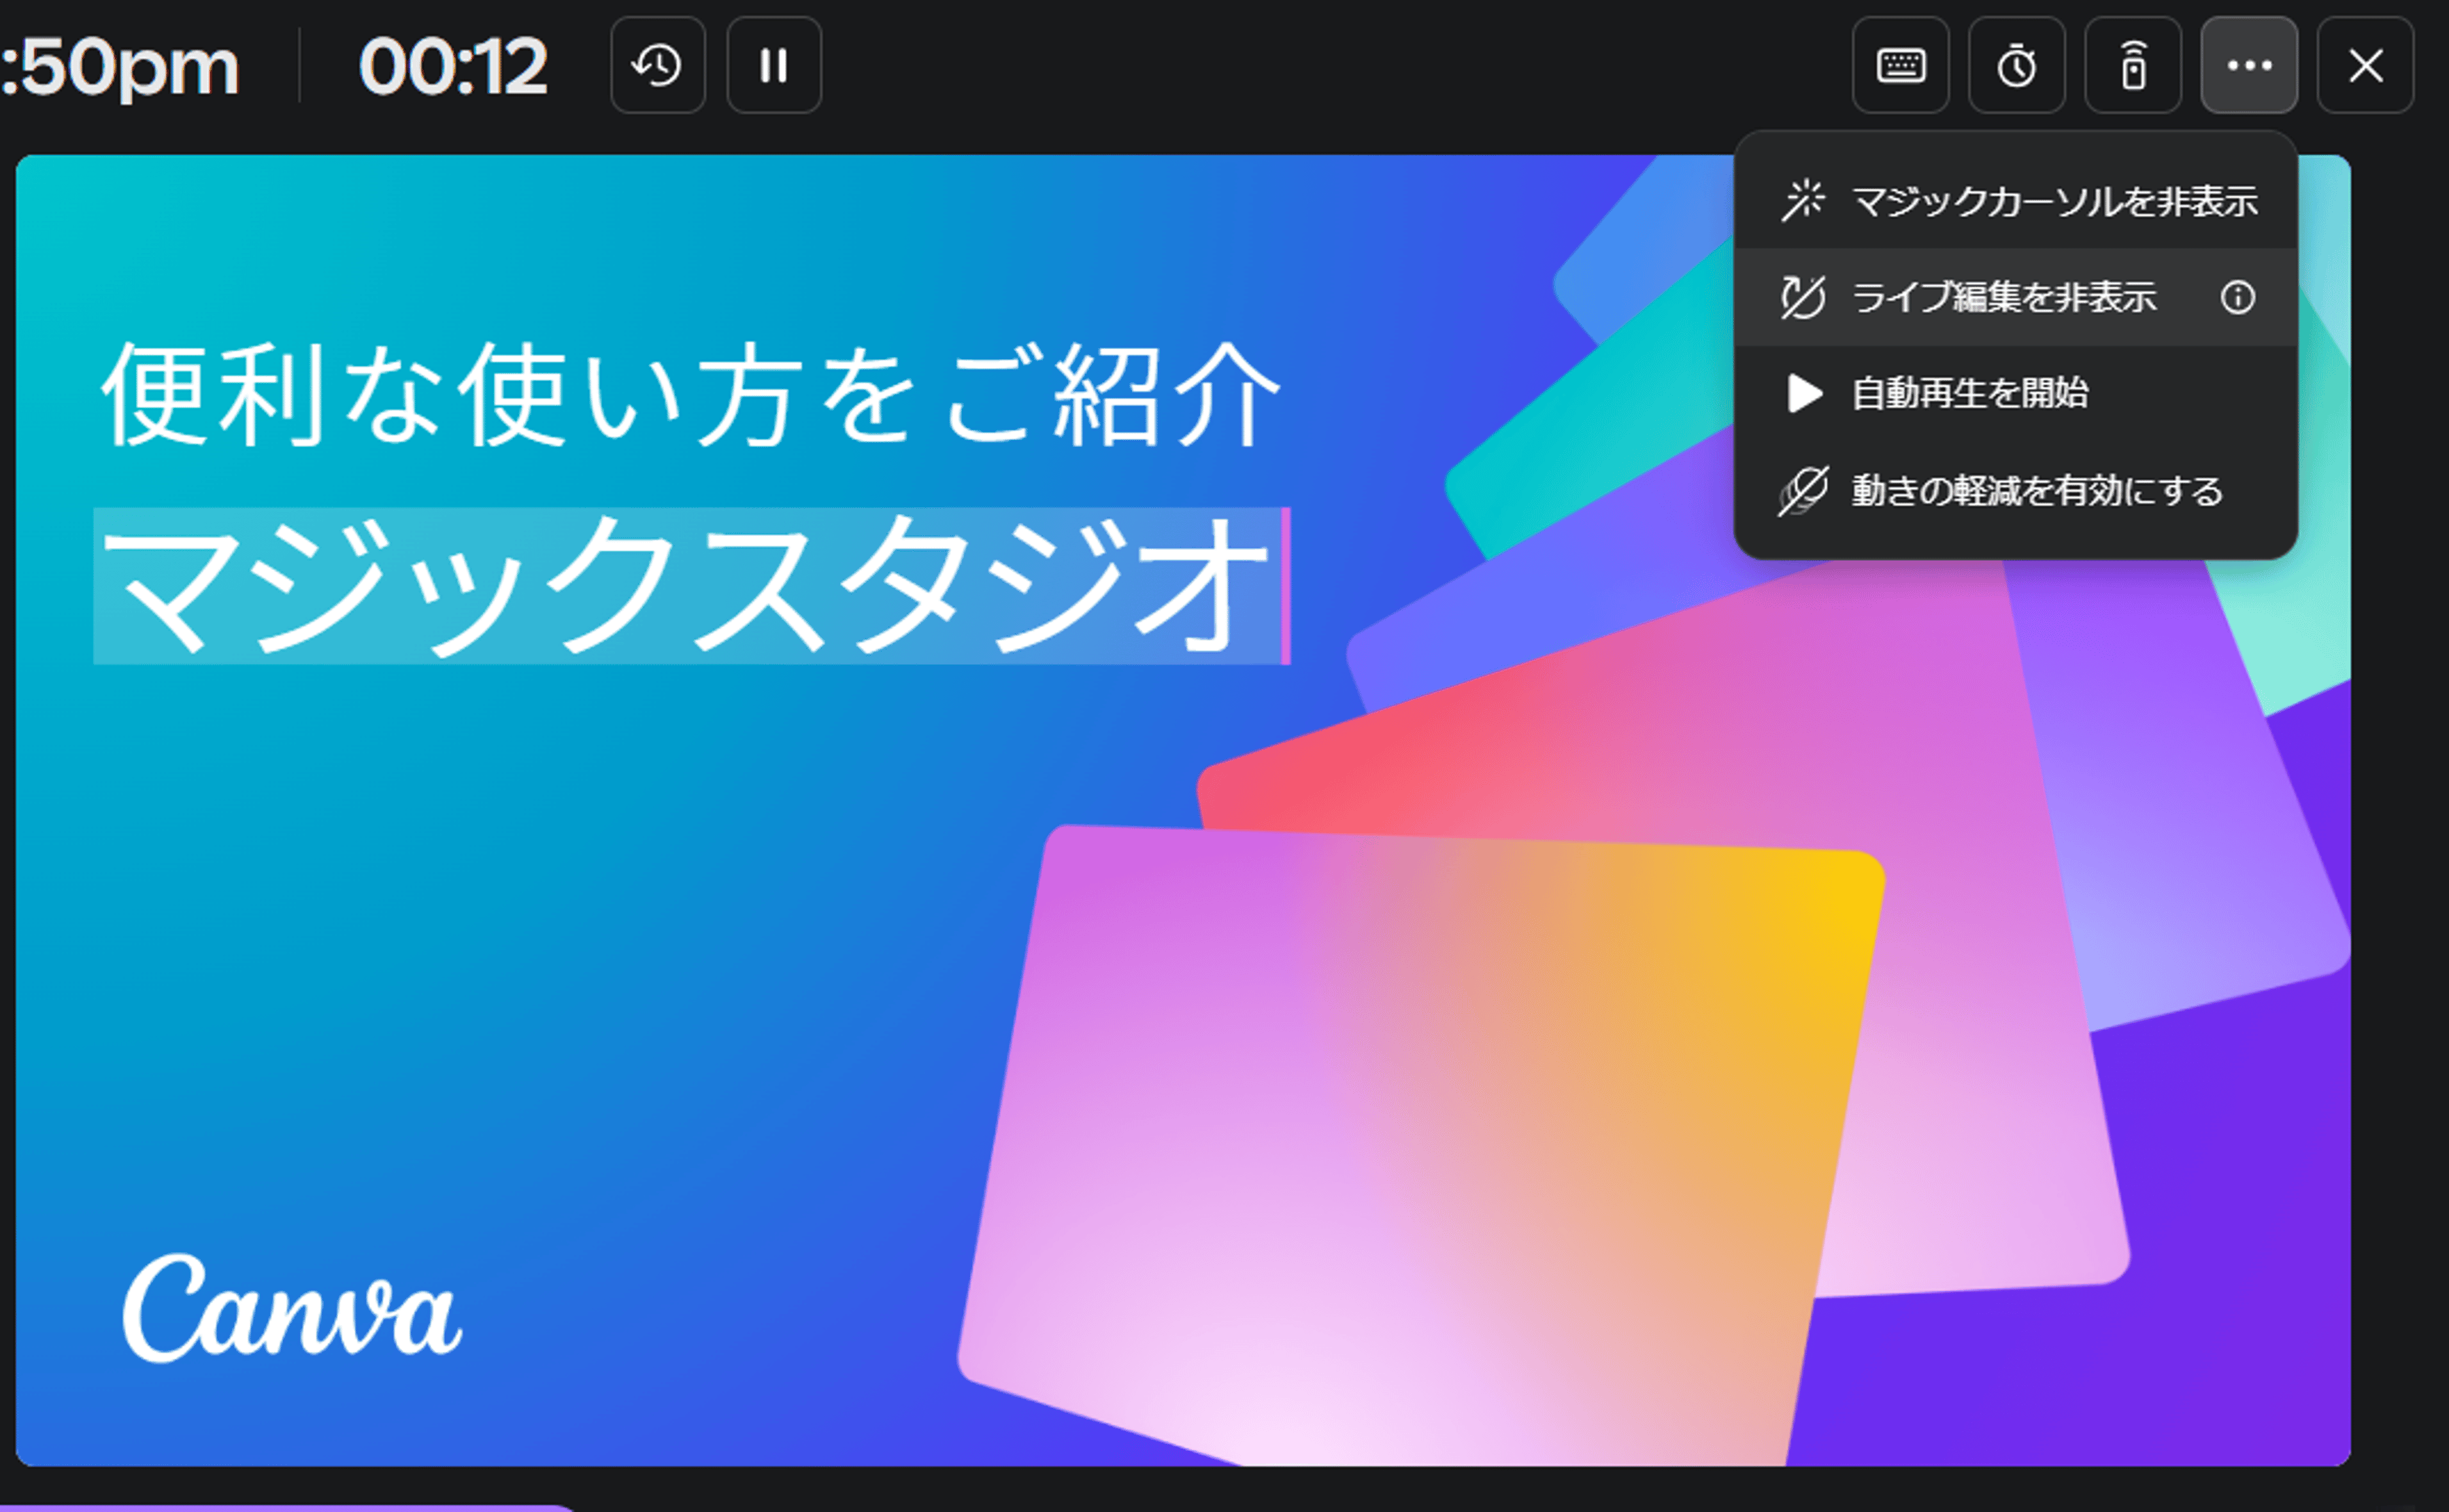
Task: Collapse the three-dot more options menu
Action: [2249, 66]
